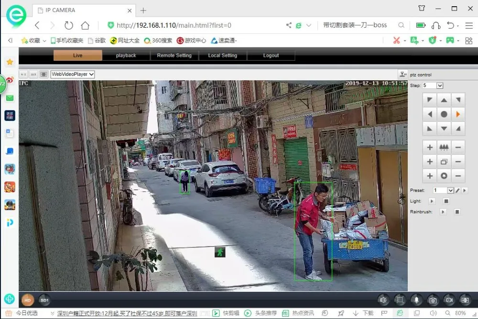Toggle the microphone talk button
Viewport: 478px width, 319px height.
click(416, 300)
